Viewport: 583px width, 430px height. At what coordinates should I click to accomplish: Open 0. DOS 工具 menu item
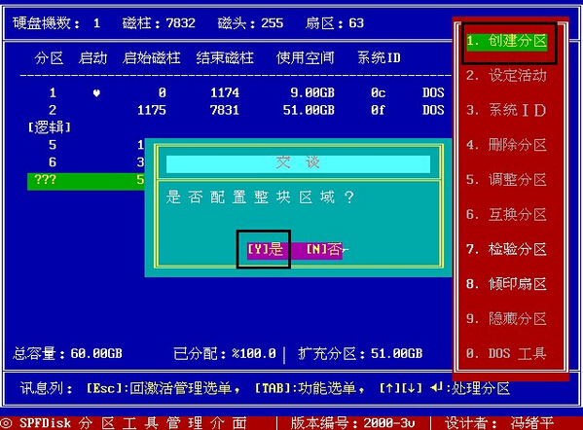(x=506, y=353)
